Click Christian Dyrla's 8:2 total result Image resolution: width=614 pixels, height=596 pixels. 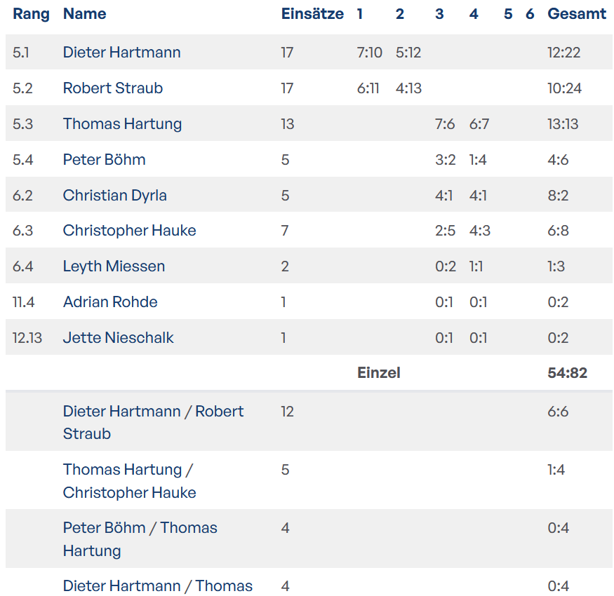point(558,196)
